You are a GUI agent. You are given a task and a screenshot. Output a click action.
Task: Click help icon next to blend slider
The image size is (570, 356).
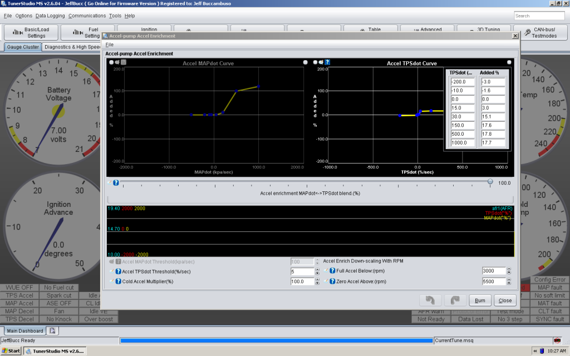point(116,182)
